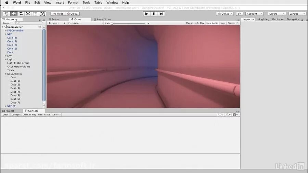Open the Apple menu

click(7, 2)
